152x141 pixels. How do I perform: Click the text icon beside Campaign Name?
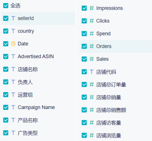[13, 107]
